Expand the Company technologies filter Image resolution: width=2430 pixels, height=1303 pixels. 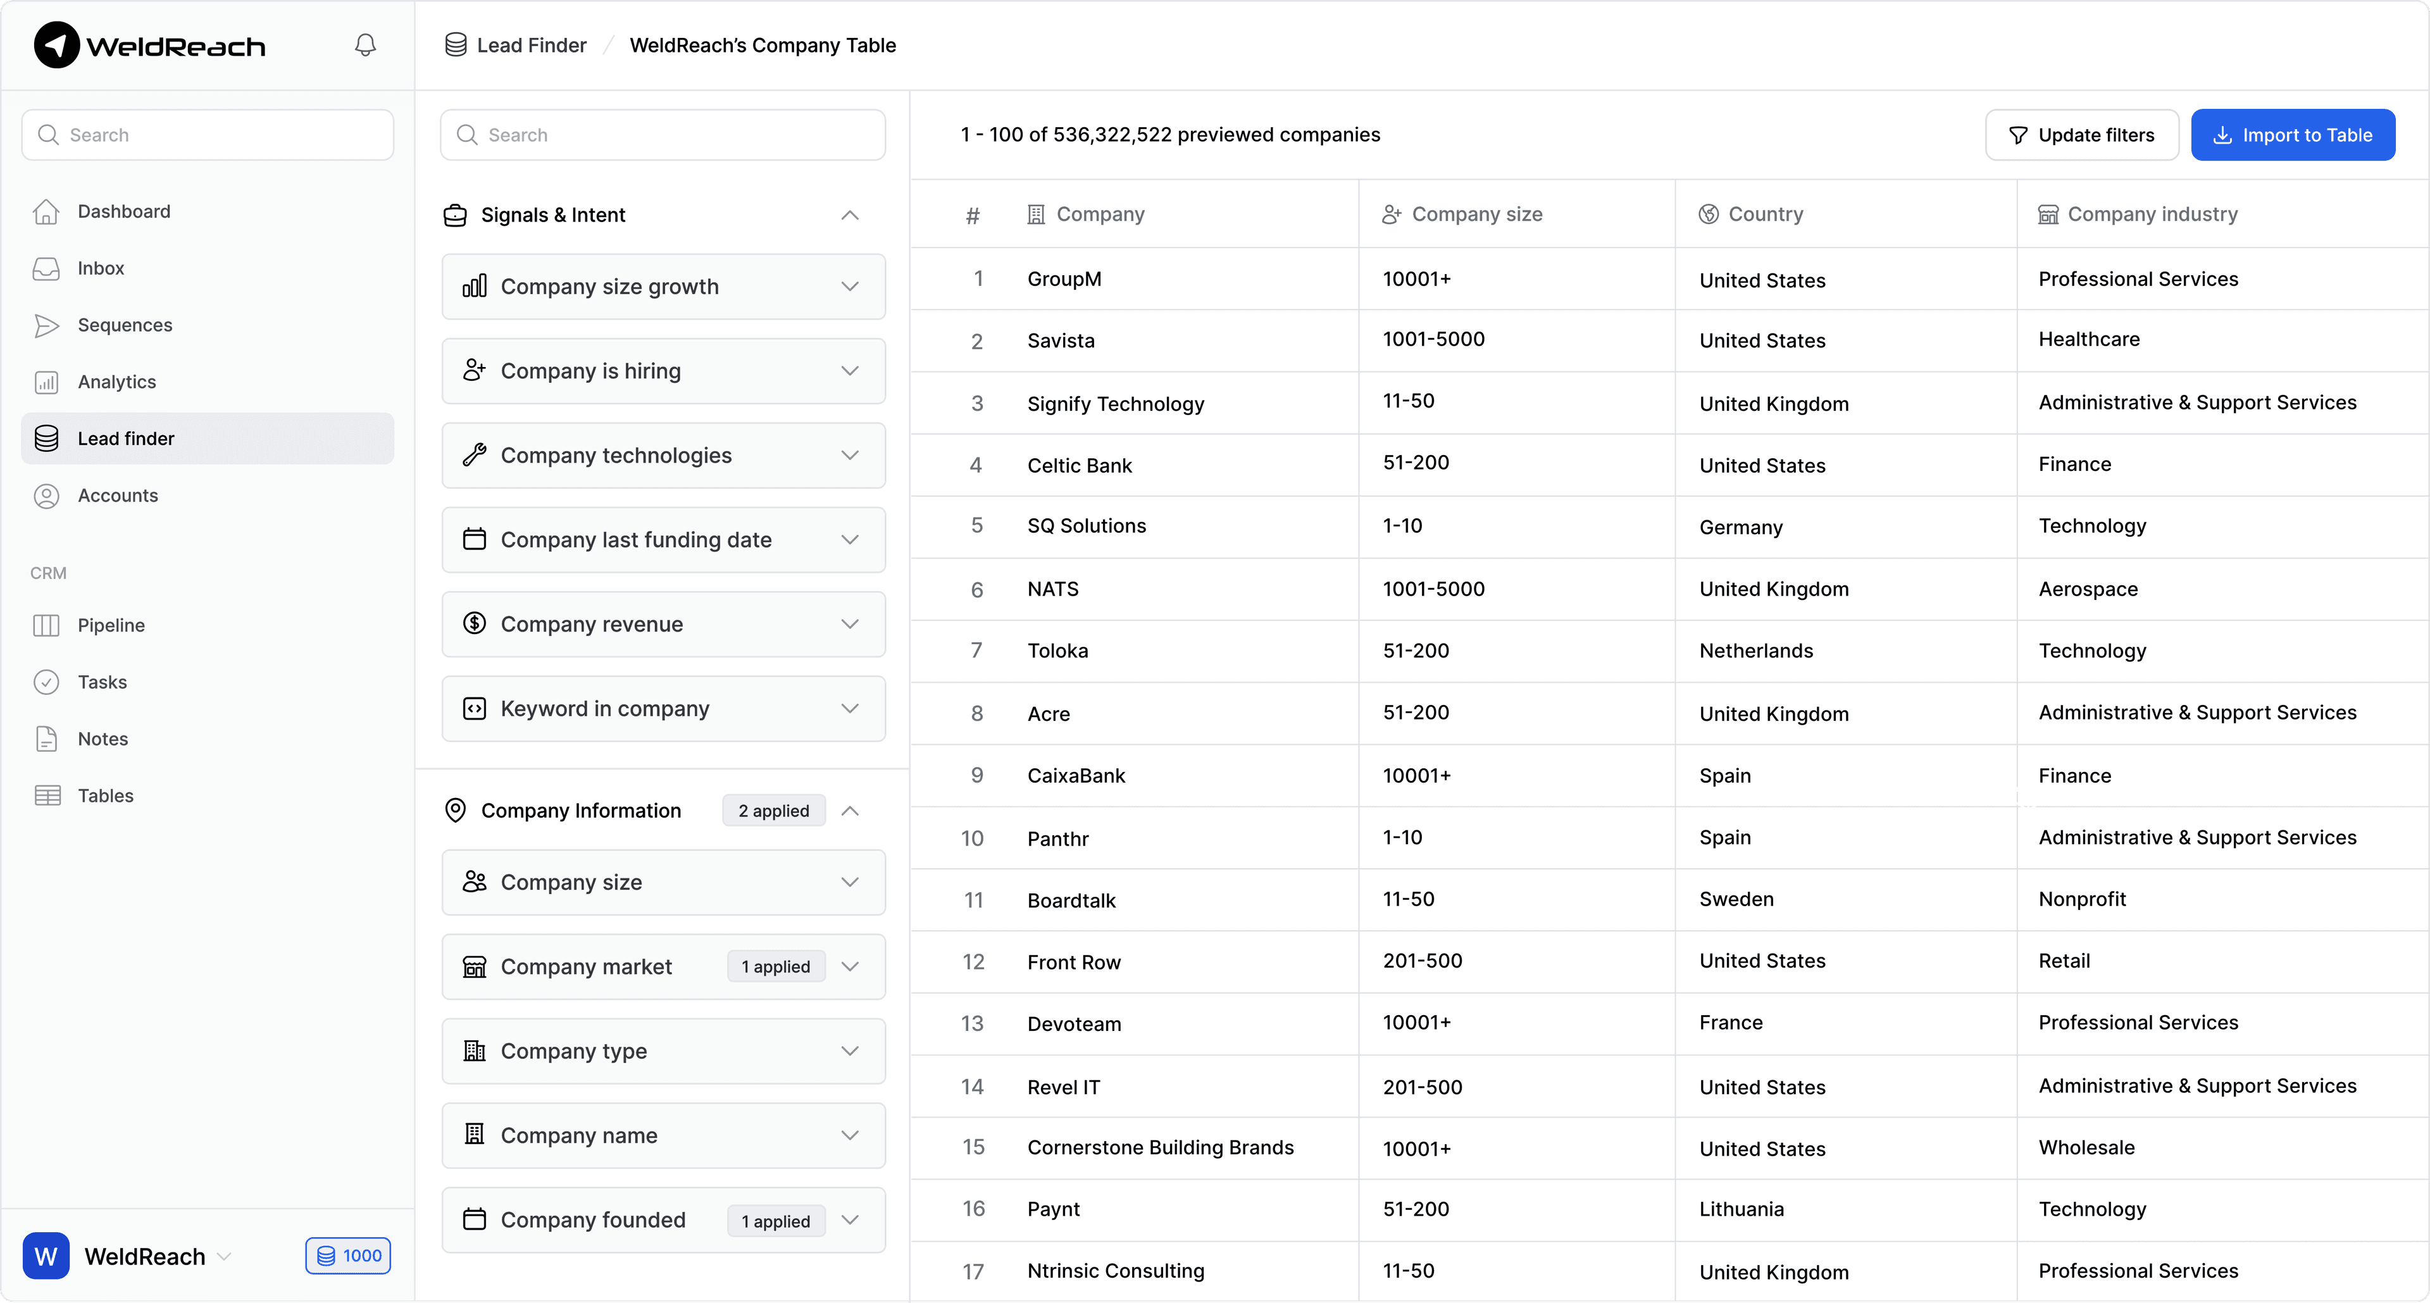point(850,455)
